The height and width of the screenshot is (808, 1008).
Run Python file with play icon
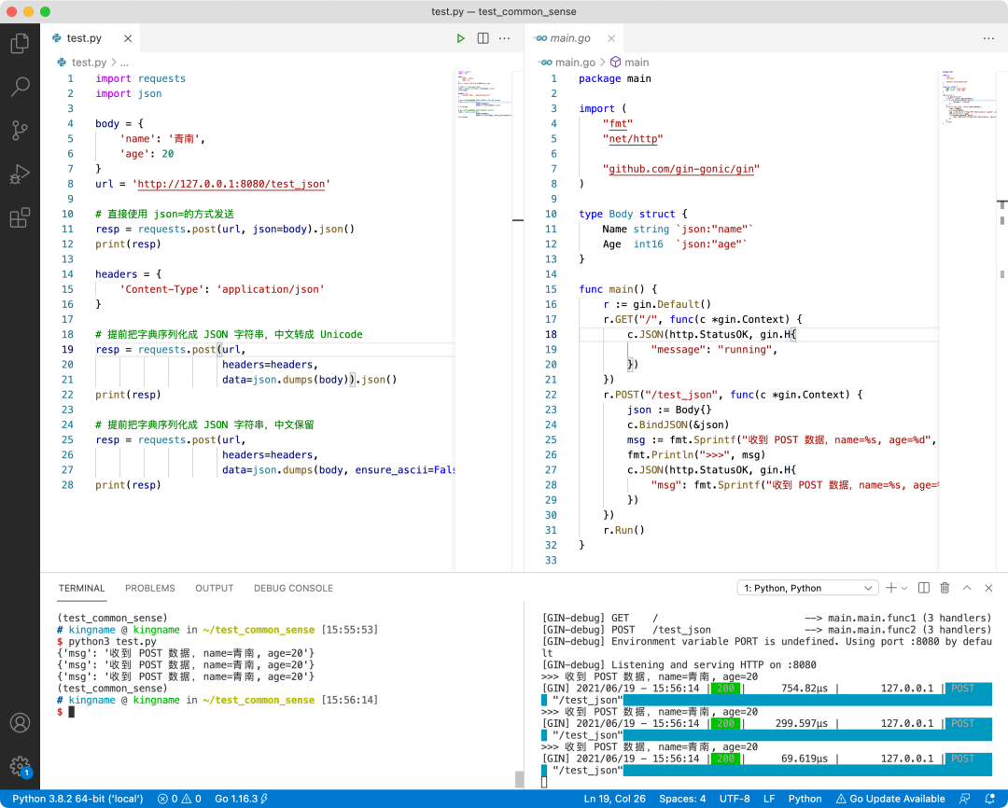[x=460, y=38]
